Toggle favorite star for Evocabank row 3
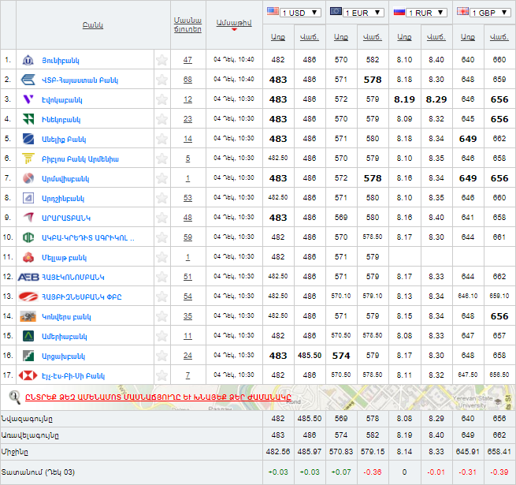This screenshot has height=485, width=516. coord(161,99)
